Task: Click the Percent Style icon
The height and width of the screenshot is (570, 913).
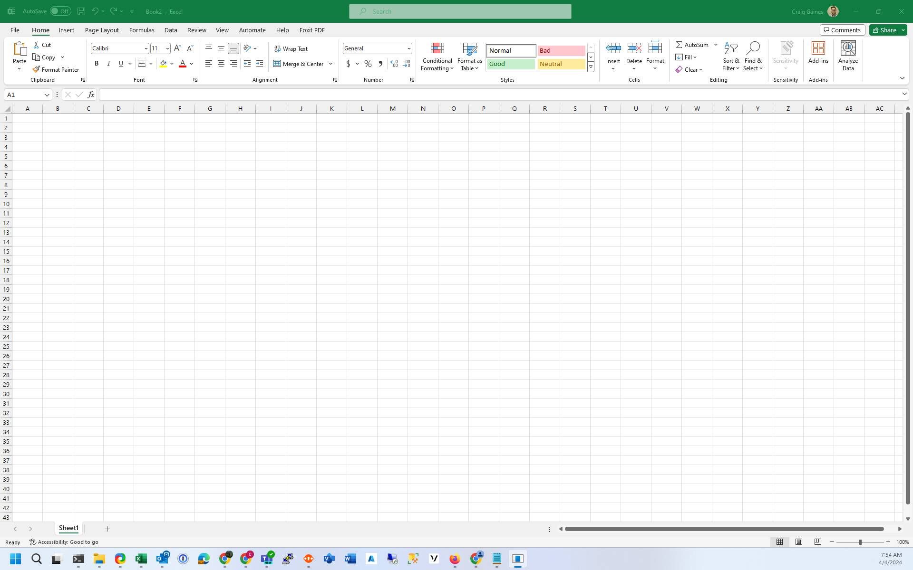Action: point(368,64)
